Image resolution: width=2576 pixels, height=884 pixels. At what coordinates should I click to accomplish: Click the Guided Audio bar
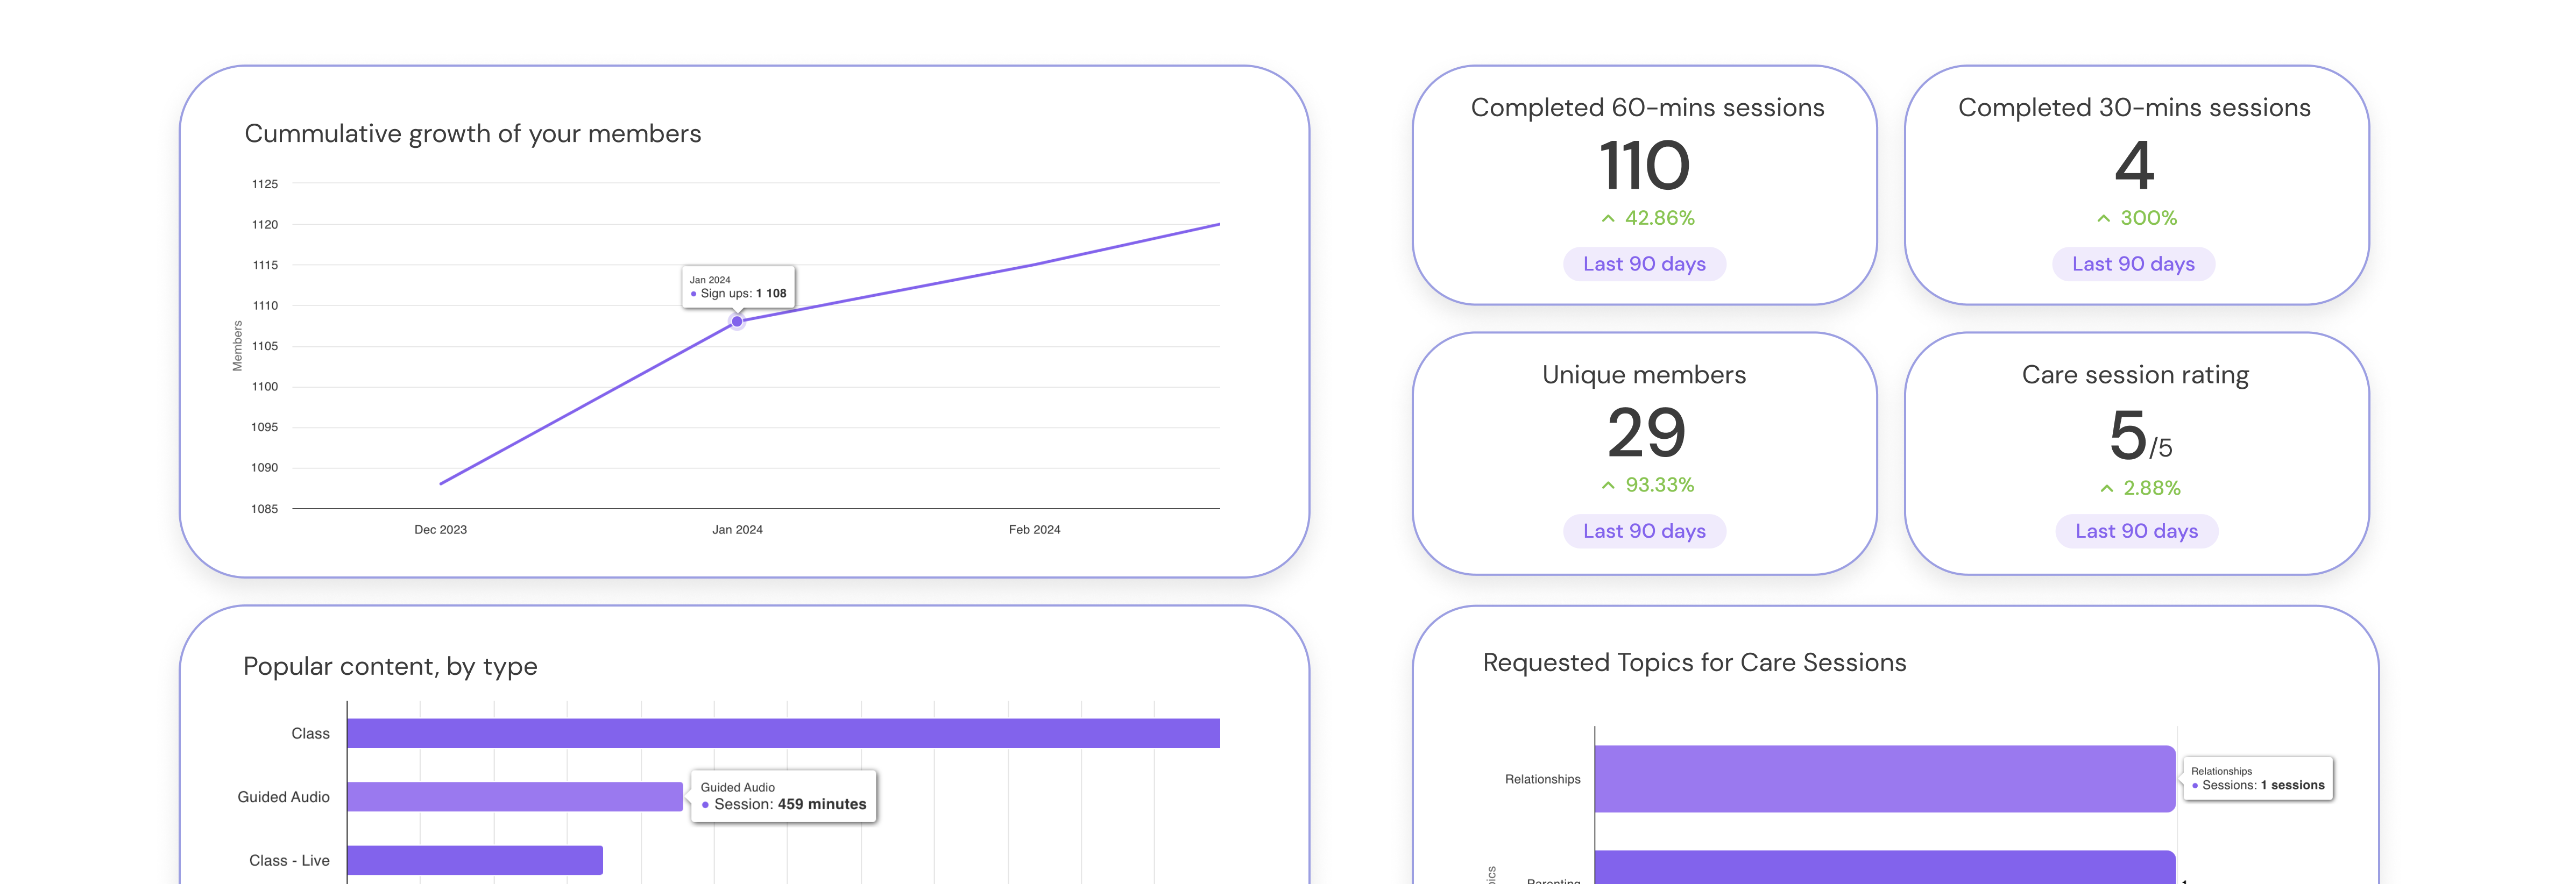pyautogui.click(x=515, y=796)
